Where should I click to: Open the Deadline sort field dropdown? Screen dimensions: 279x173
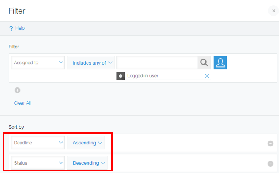point(38,143)
